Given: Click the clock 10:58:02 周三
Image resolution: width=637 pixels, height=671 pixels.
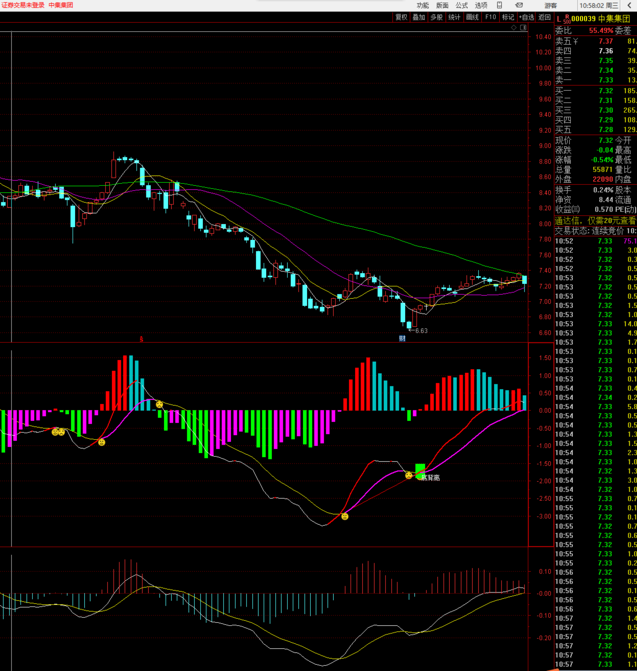Looking at the screenshot, I should [599, 5].
